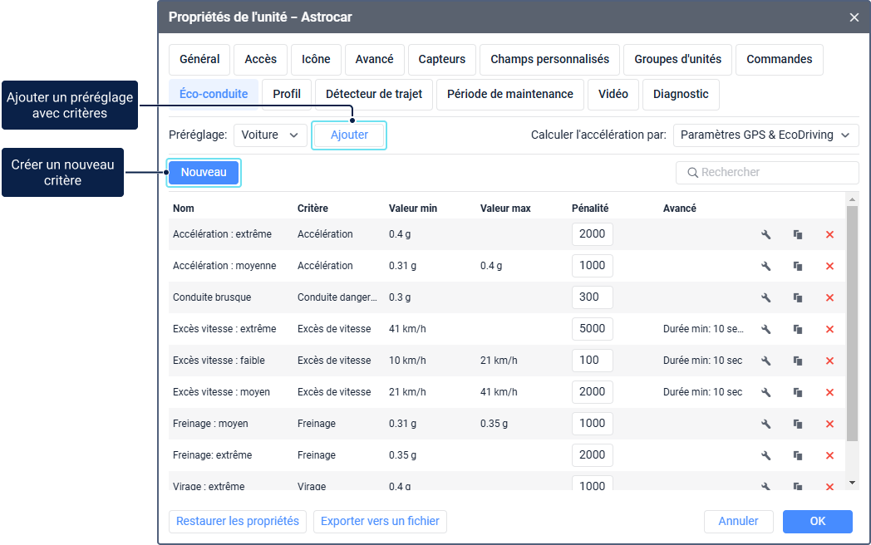This screenshot has height=545, width=871.
Task: Copy the Accélération : moyenne criterion
Action: (798, 267)
